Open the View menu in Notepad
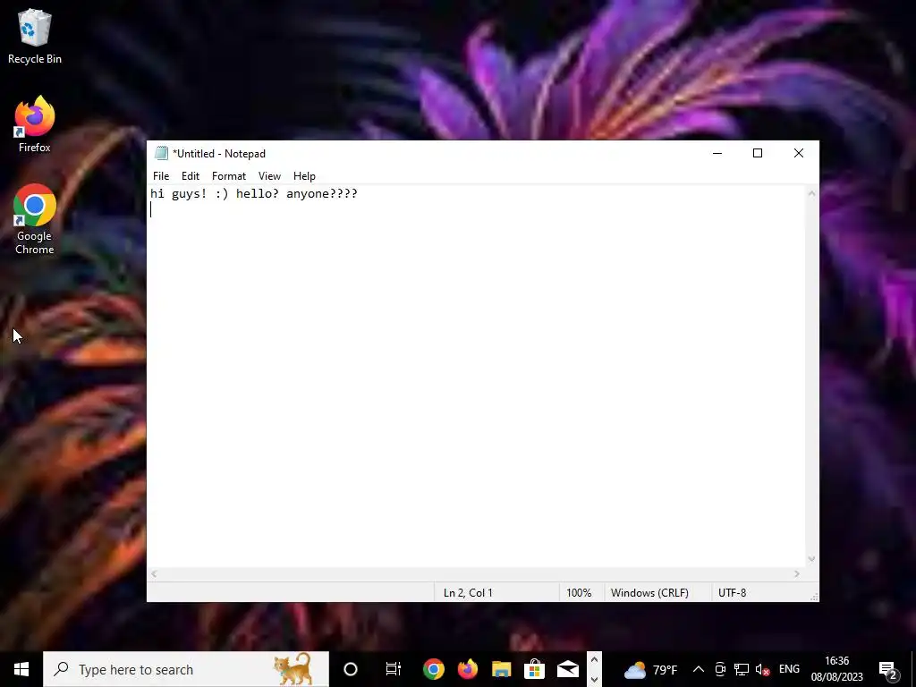The width and height of the screenshot is (916, 687). (x=269, y=176)
